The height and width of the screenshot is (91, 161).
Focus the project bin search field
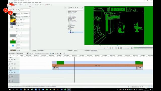pos(25,10)
